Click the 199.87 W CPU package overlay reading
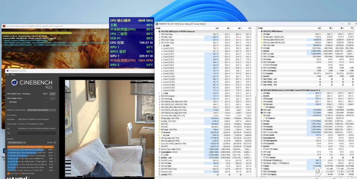This screenshot has width=357, height=179. (146, 43)
